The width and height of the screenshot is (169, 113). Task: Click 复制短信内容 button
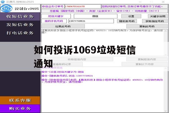[147, 59]
